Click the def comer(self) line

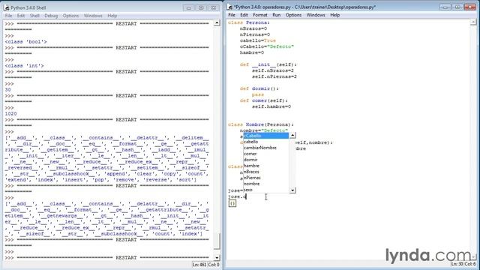pyautogui.click(x=263, y=100)
